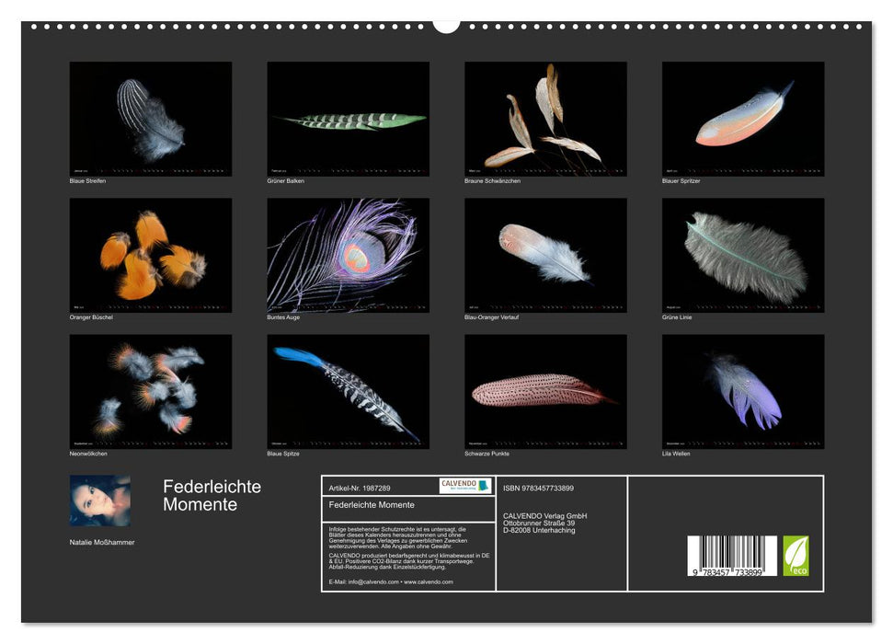Click the green eco leaf badge
Image resolution: width=893 pixels, height=644 pixels.
point(796,553)
